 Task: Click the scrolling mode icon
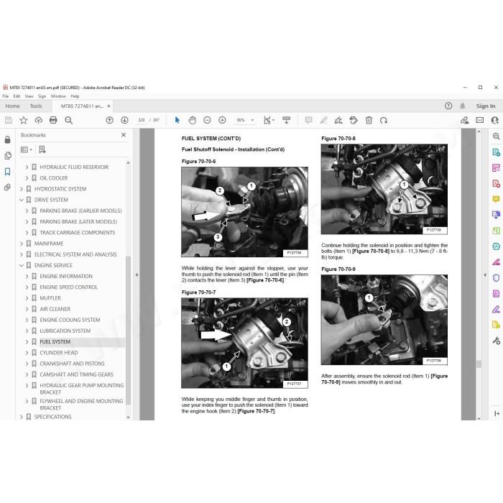pos(286,120)
